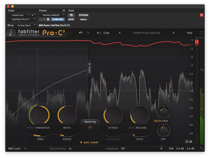Click the red plug-in target icon at top right
Image resolution: width=210 pixels, height=158 pixels.
click(x=202, y=15)
